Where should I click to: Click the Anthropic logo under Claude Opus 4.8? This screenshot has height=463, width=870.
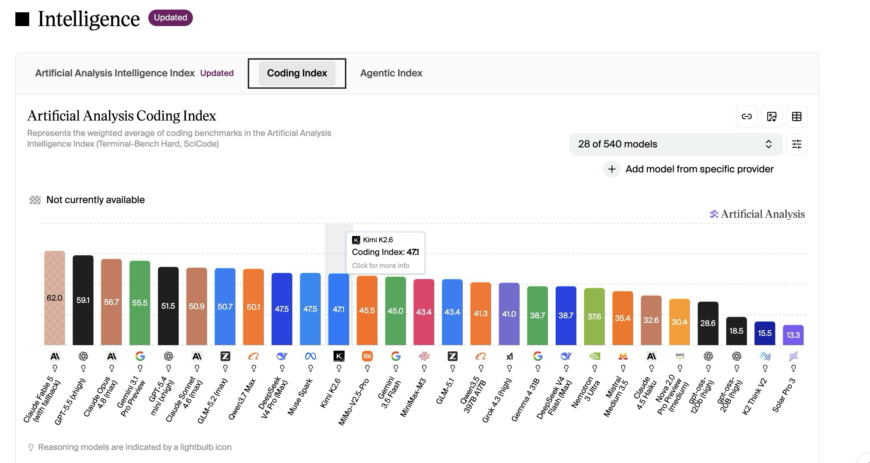coord(111,356)
